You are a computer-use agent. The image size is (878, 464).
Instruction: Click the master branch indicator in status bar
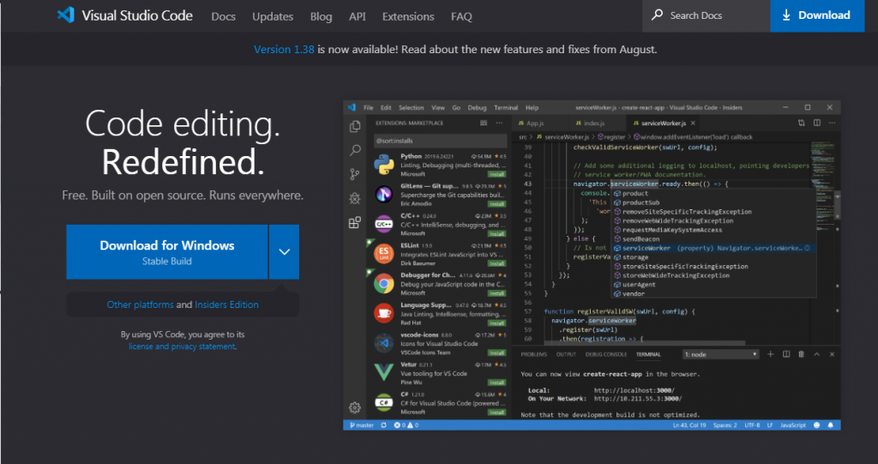[362, 425]
